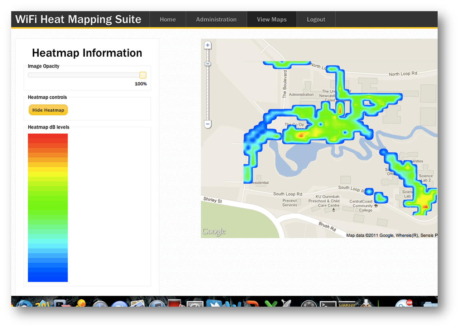Toggle the heatmap off using Hide Heatmap
The width and height of the screenshot is (460, 329).
(x=48, y=110)
